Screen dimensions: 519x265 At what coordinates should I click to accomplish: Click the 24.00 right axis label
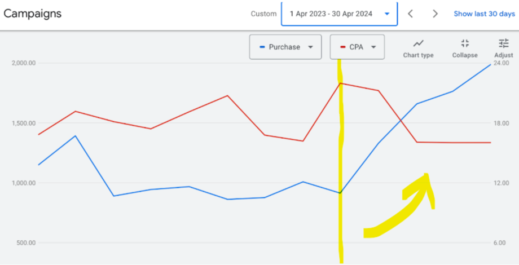click(502, 63)
